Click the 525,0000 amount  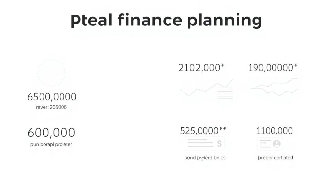(199, 131)
